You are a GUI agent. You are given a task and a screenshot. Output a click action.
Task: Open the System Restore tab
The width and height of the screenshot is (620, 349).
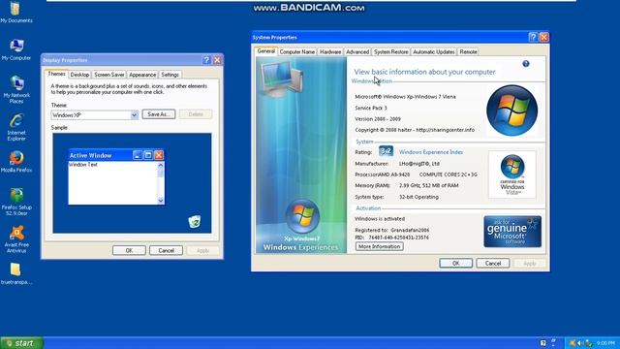(x=390, y=51)
